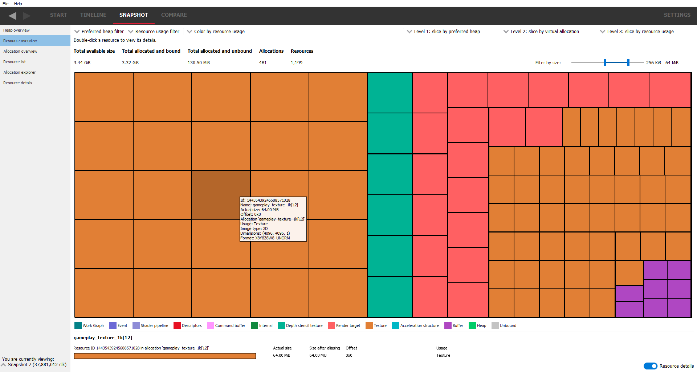The height and width of the screenshot is (372, 697).
Task: Click the Depth stencil texture legend swatch
Action: pos(281,325)
